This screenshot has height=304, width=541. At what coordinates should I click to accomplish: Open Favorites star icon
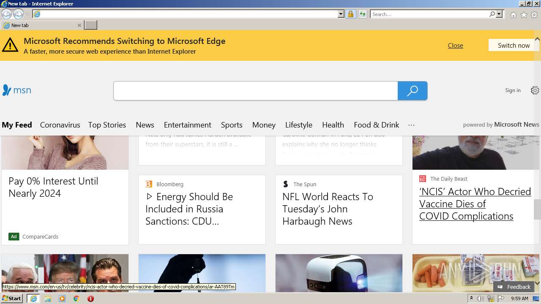point(524,15)
